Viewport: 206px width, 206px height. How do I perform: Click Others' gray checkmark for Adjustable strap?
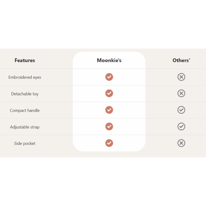(181, 126)
